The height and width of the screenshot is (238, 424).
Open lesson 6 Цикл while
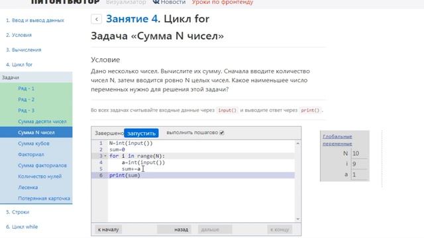click(x=22, y=227)
